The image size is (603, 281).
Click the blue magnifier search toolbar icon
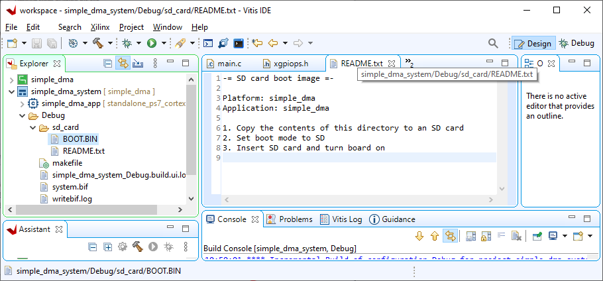point(223,44)
